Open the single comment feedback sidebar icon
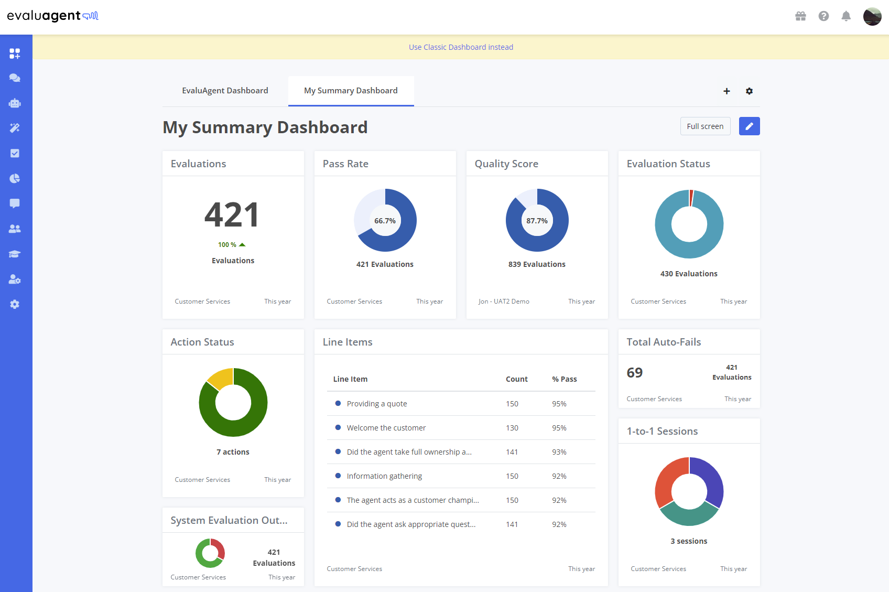This screenshot has height=592, width=889. (15, 203)
